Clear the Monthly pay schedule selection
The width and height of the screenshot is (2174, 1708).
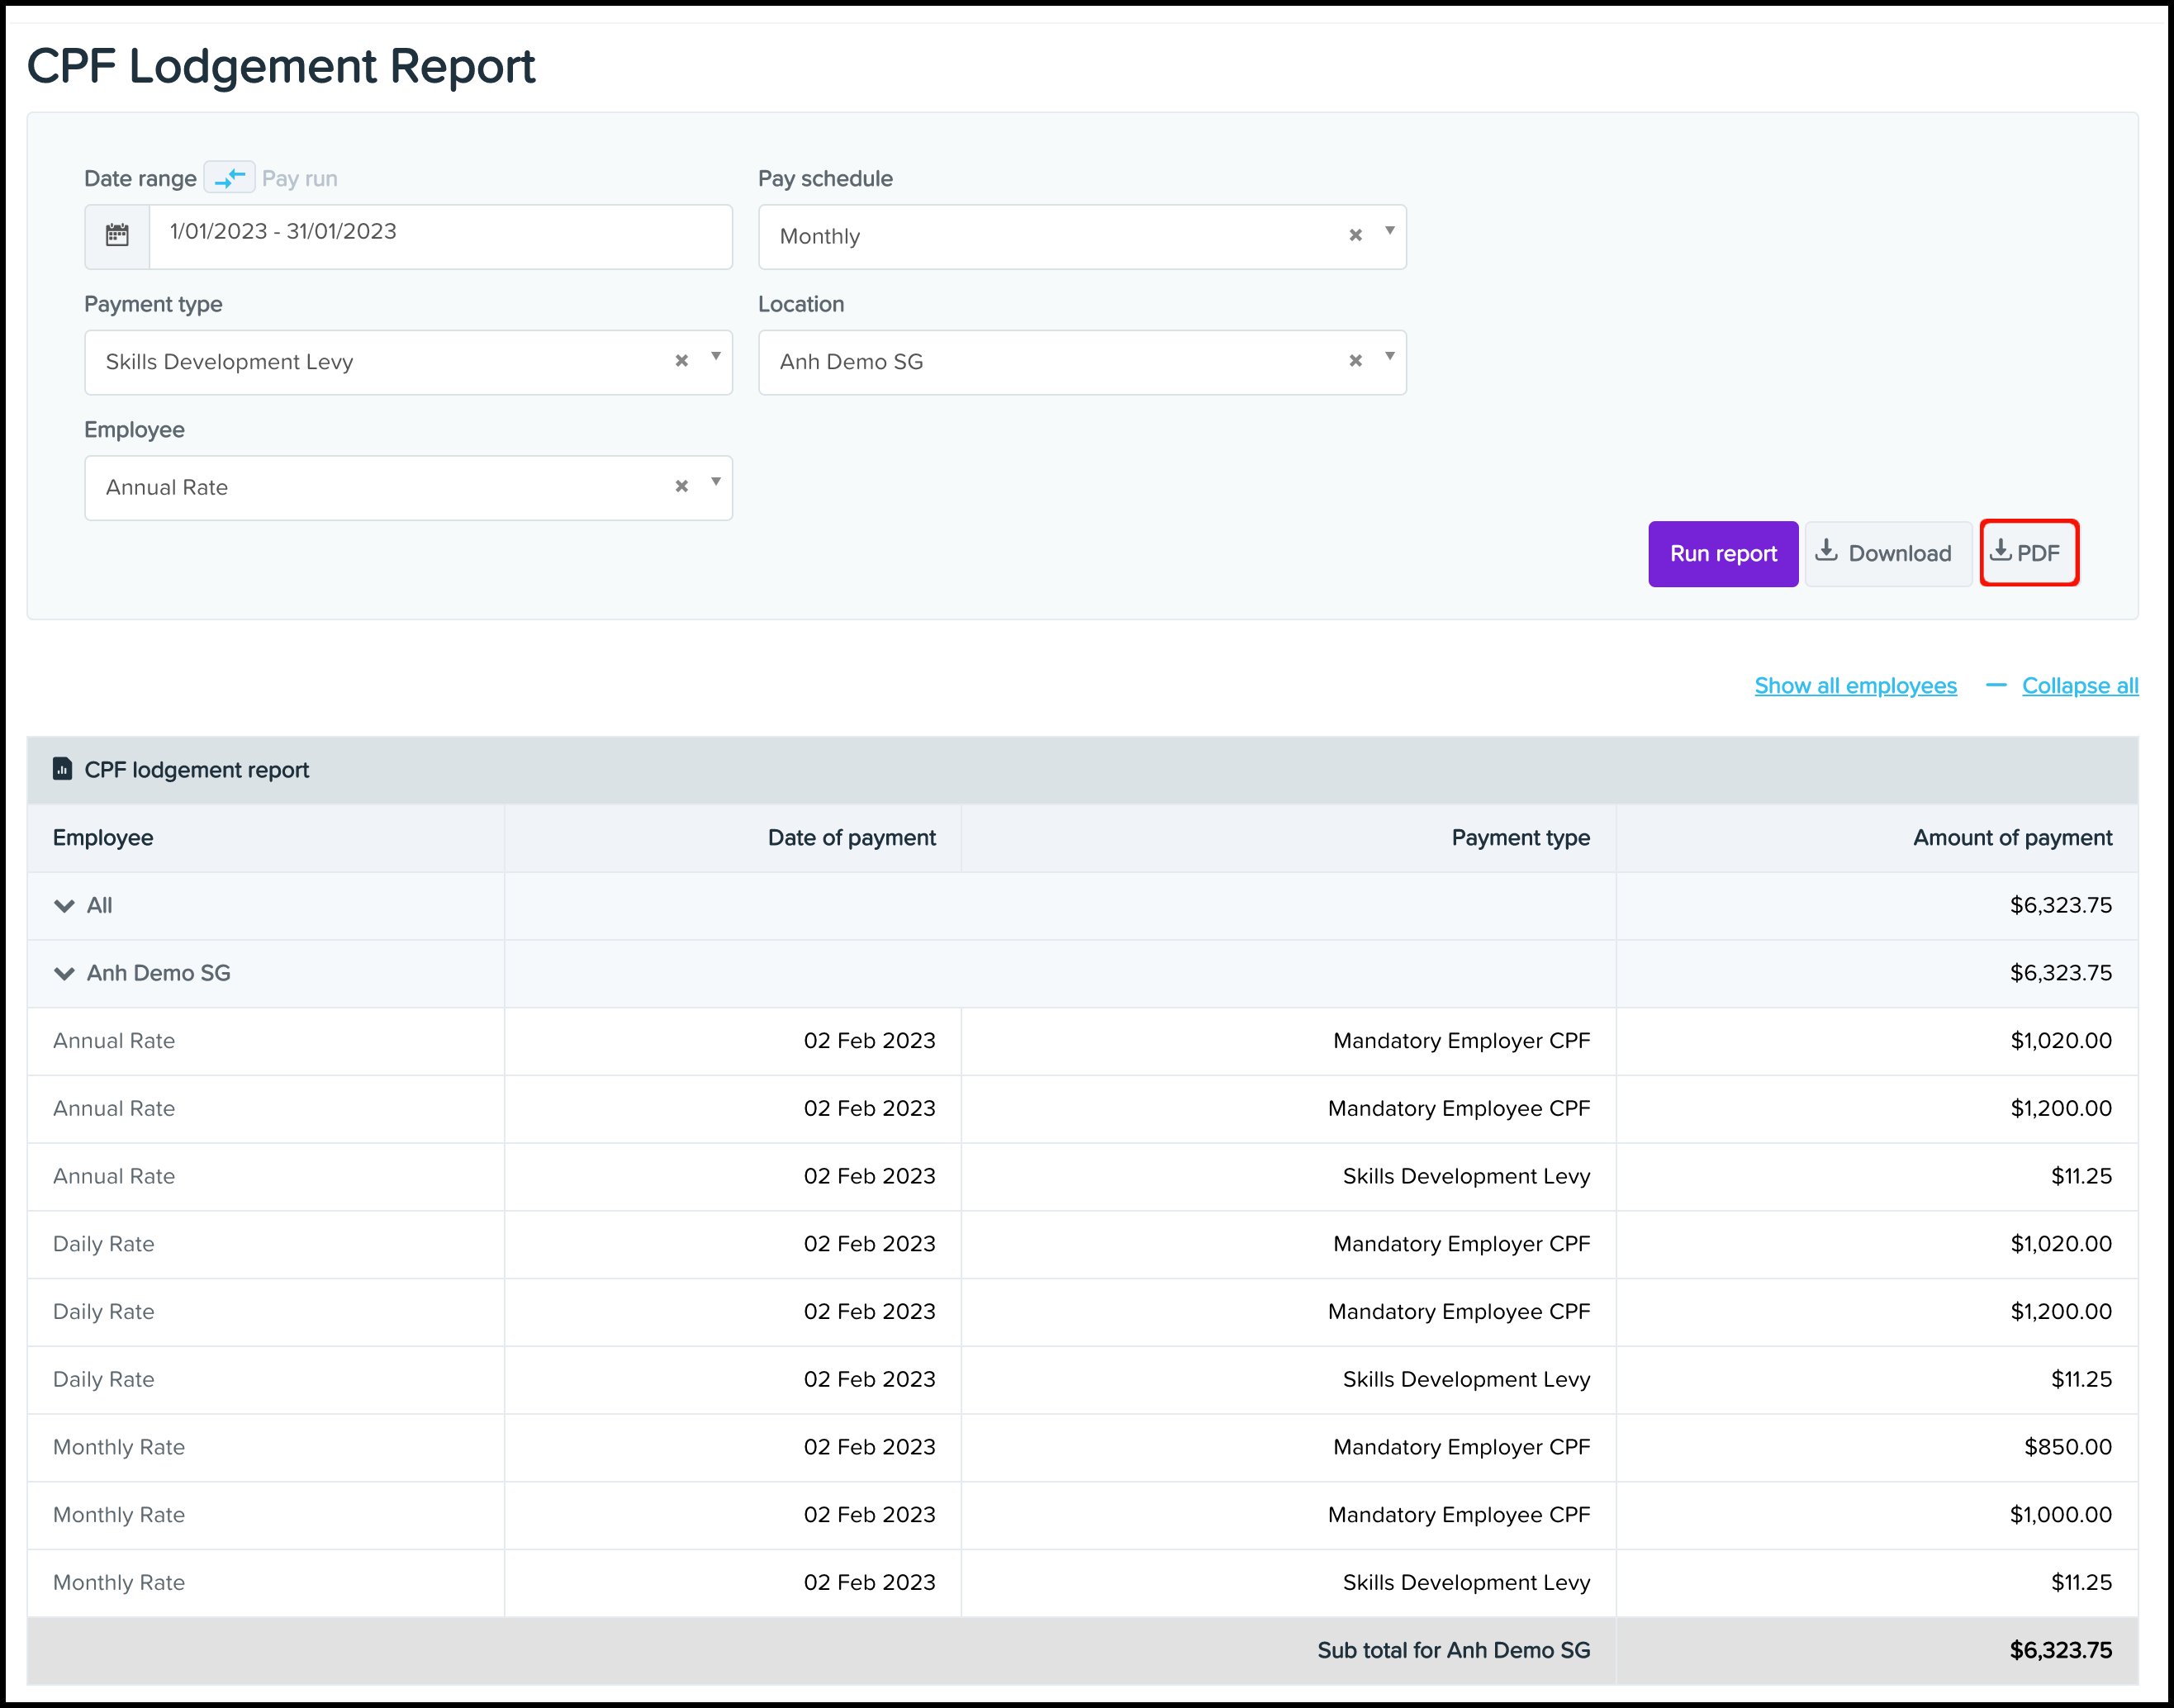click(1355, 236)
